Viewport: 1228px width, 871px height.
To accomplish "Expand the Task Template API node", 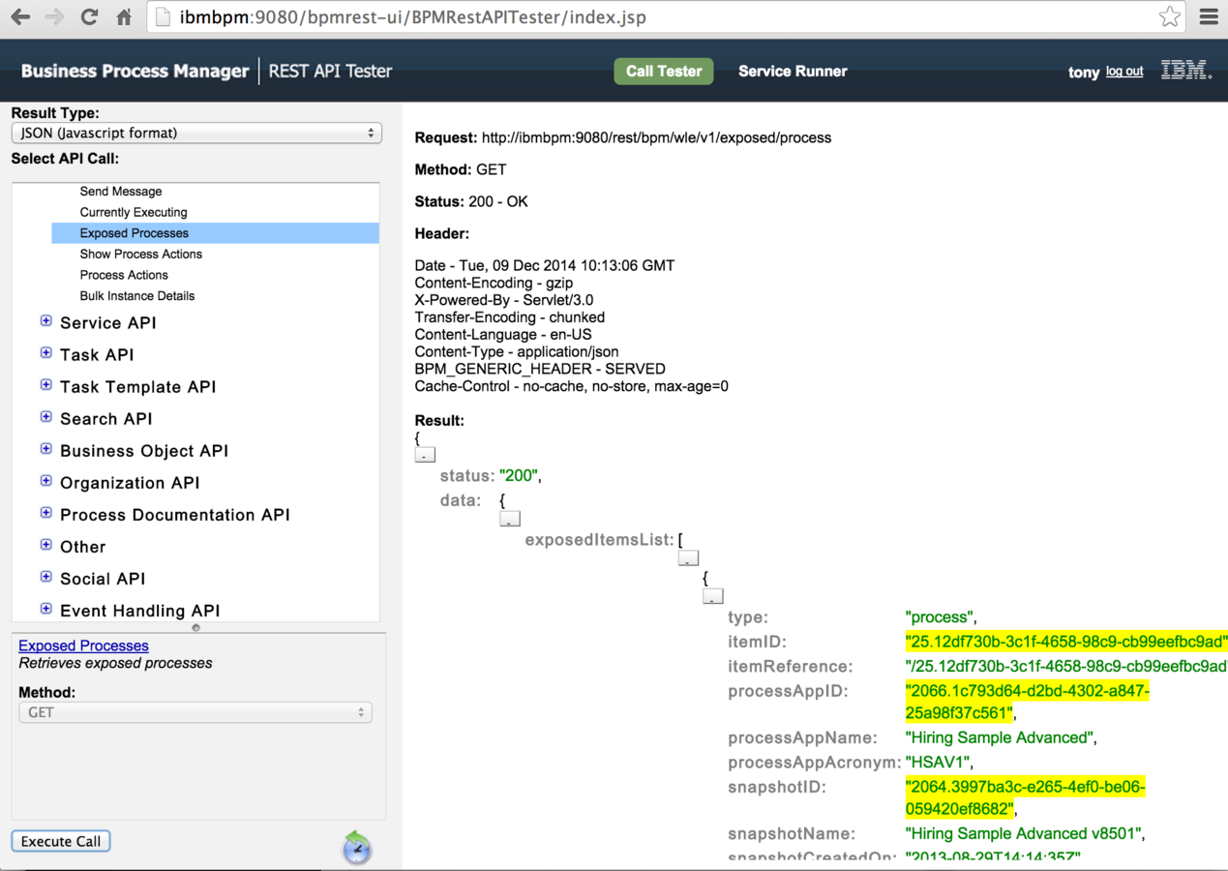I will point(45,385).
